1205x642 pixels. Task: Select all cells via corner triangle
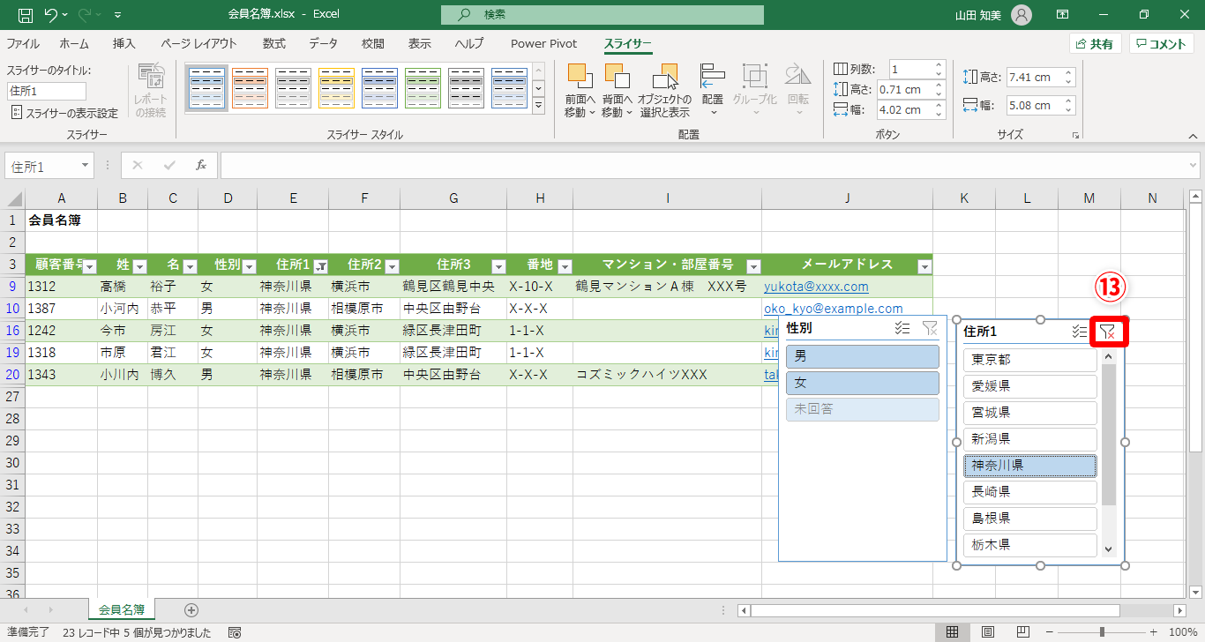[15, 198]
